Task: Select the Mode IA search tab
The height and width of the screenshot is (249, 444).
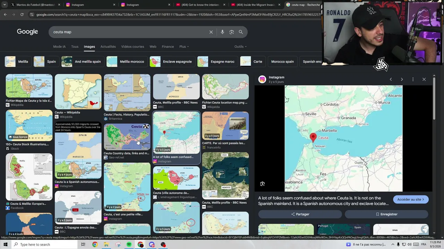Action: pos(59,47)
